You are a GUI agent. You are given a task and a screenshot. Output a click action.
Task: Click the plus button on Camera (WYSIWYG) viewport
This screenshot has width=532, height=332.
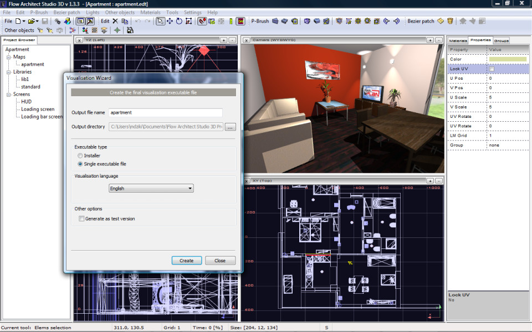pyautogui.click(x=430, y=40)
